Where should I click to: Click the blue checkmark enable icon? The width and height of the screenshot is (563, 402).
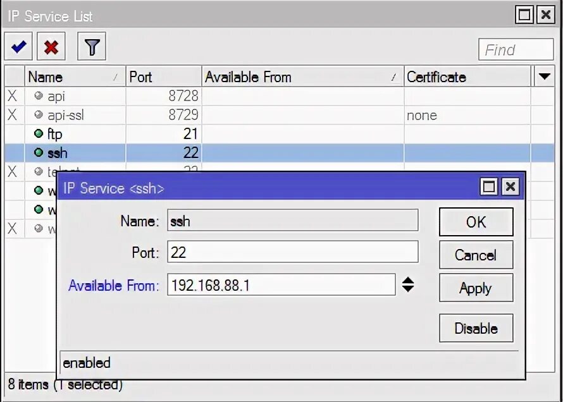click(18, 46)
